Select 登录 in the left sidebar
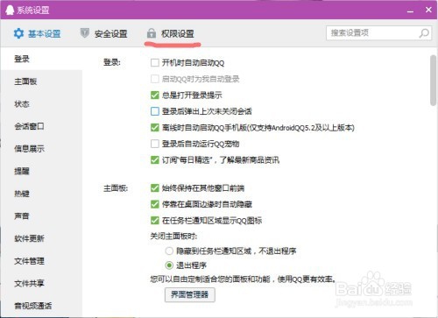The image size is (438, 318). tap(41, 59)
